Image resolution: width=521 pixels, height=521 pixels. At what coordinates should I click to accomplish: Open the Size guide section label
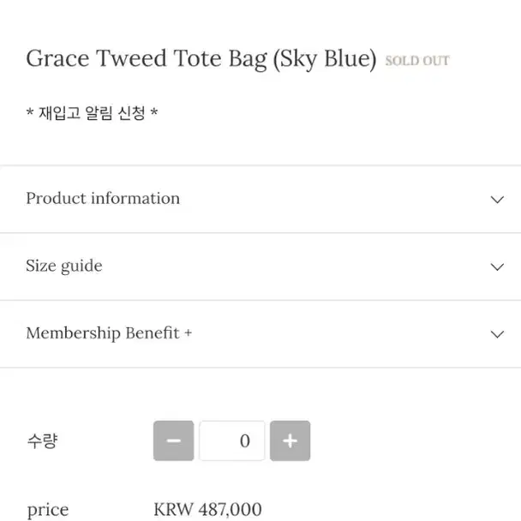click(x=64, y=266)
